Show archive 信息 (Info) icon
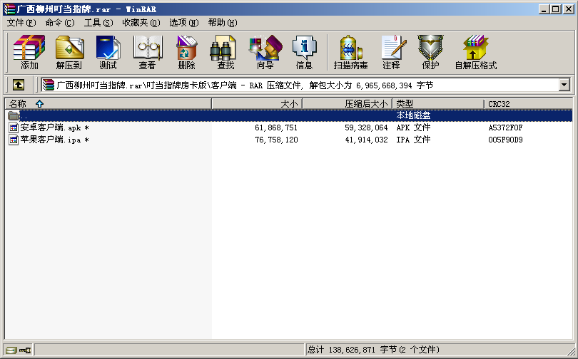Screen dimensions: 578x359 [304, 52]
